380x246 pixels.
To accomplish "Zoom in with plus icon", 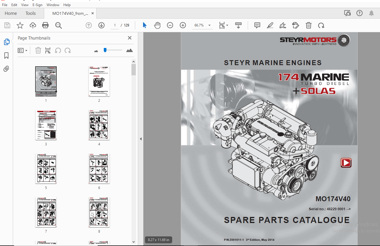I will click(183, 25).
